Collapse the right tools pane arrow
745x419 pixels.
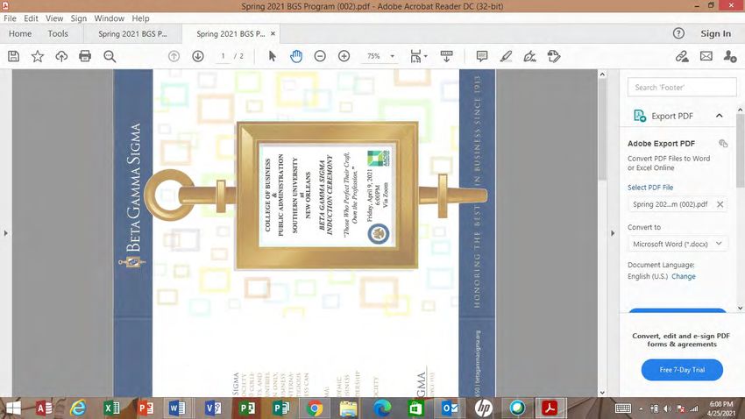pos(613,233)
